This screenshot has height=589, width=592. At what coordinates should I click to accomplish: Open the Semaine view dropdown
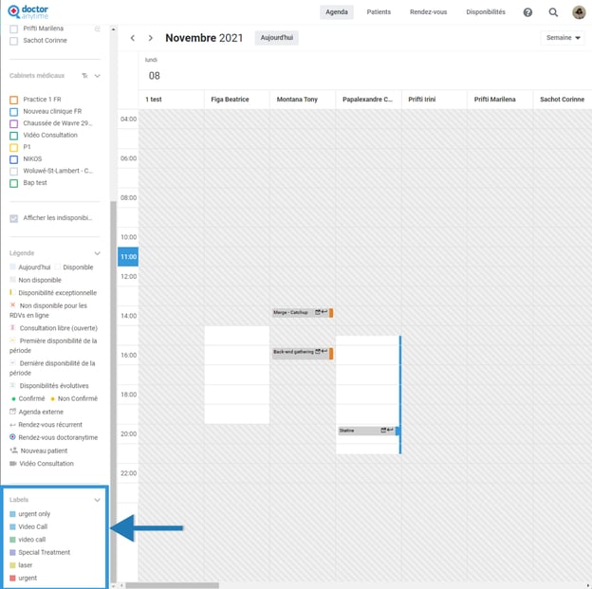pyautogui.click(x=563, y=38)
